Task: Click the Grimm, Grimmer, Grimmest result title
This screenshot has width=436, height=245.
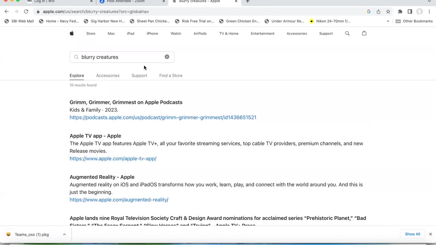Action: click(126, 102)
